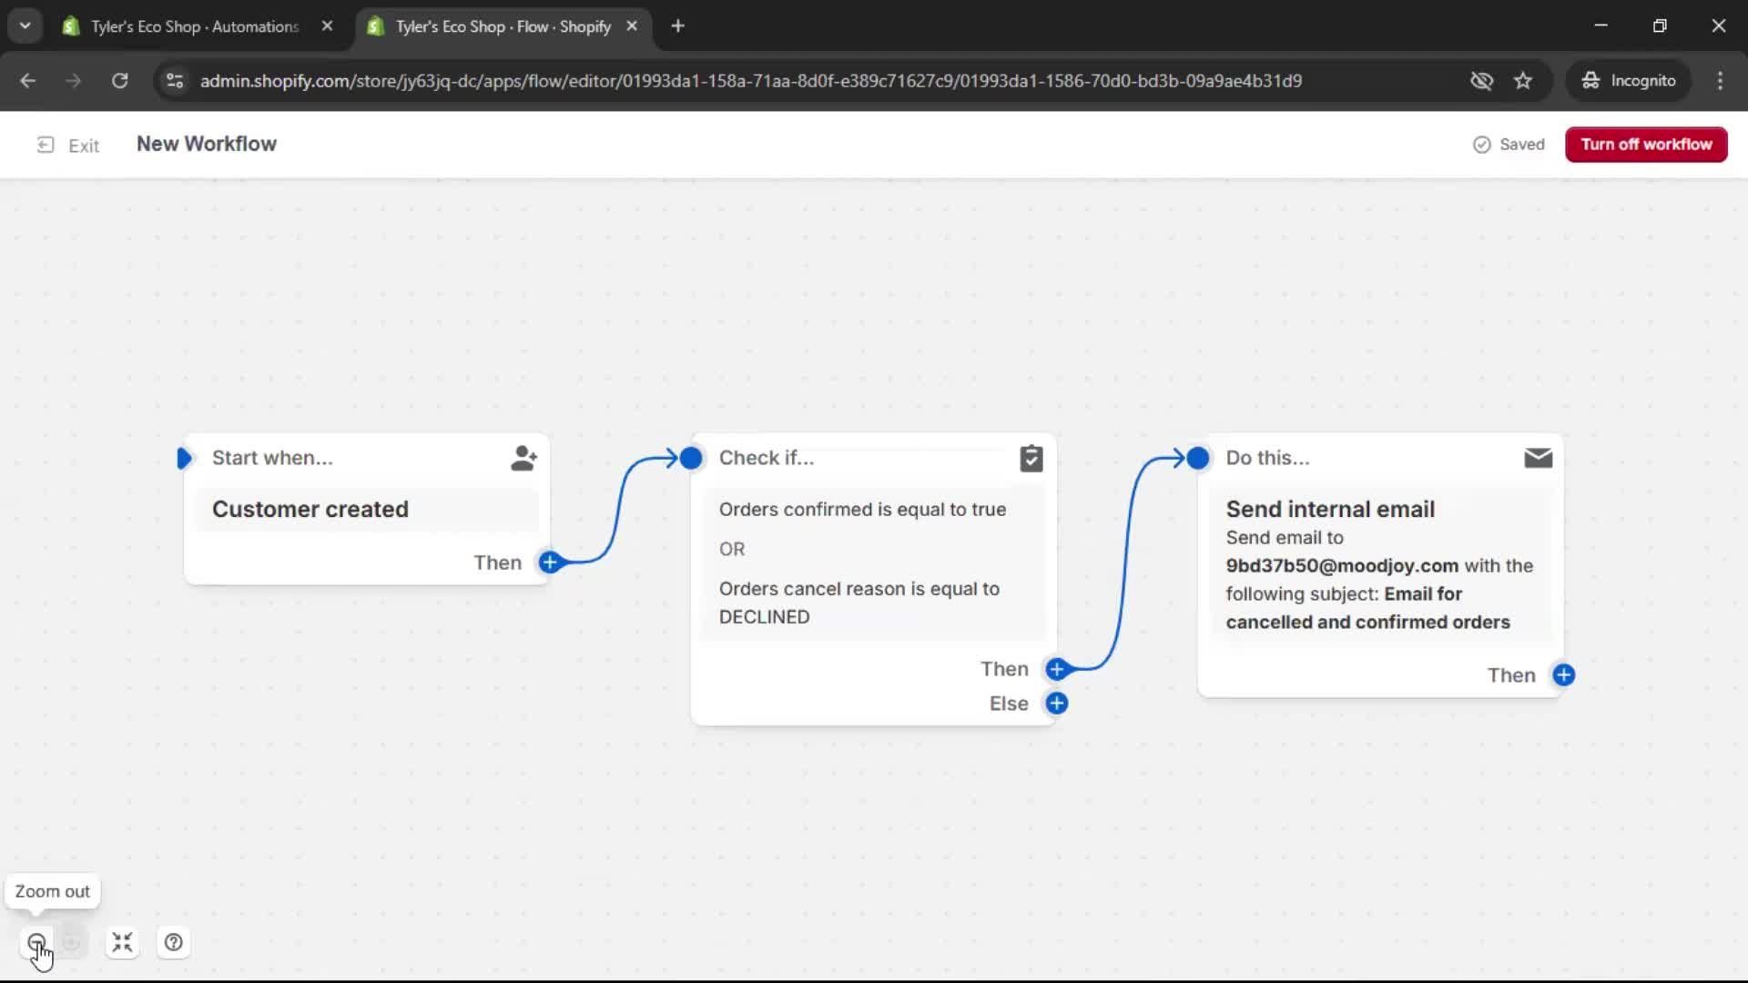Click the Exit arrow icon
The image size is (1748, 983).
(44, 145)
